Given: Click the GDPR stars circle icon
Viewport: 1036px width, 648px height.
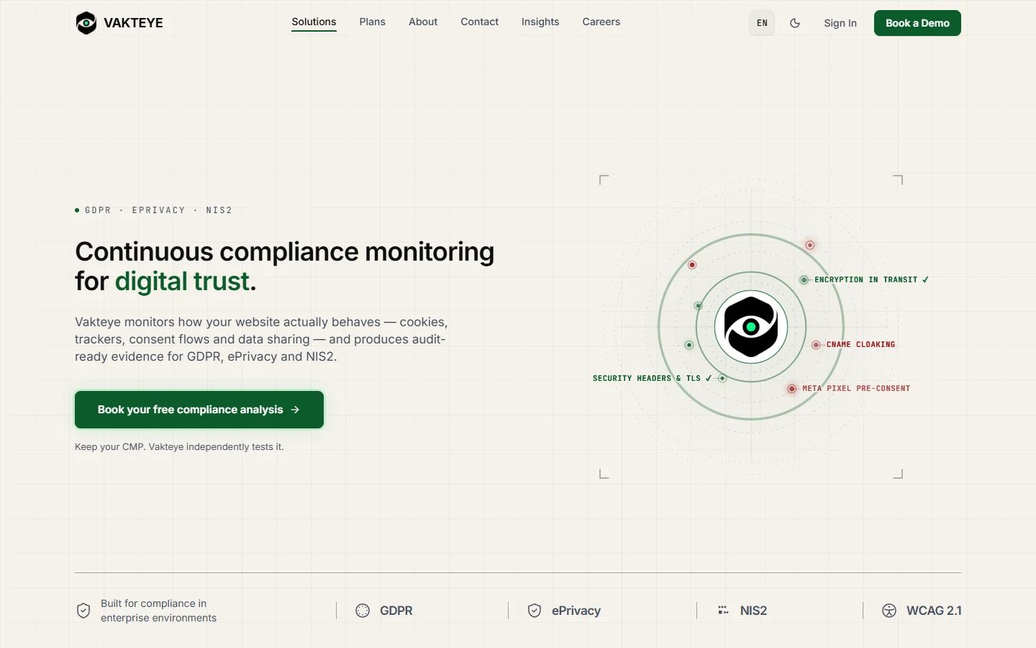Looking at the screenshot, I should click(x=363, y=611).
